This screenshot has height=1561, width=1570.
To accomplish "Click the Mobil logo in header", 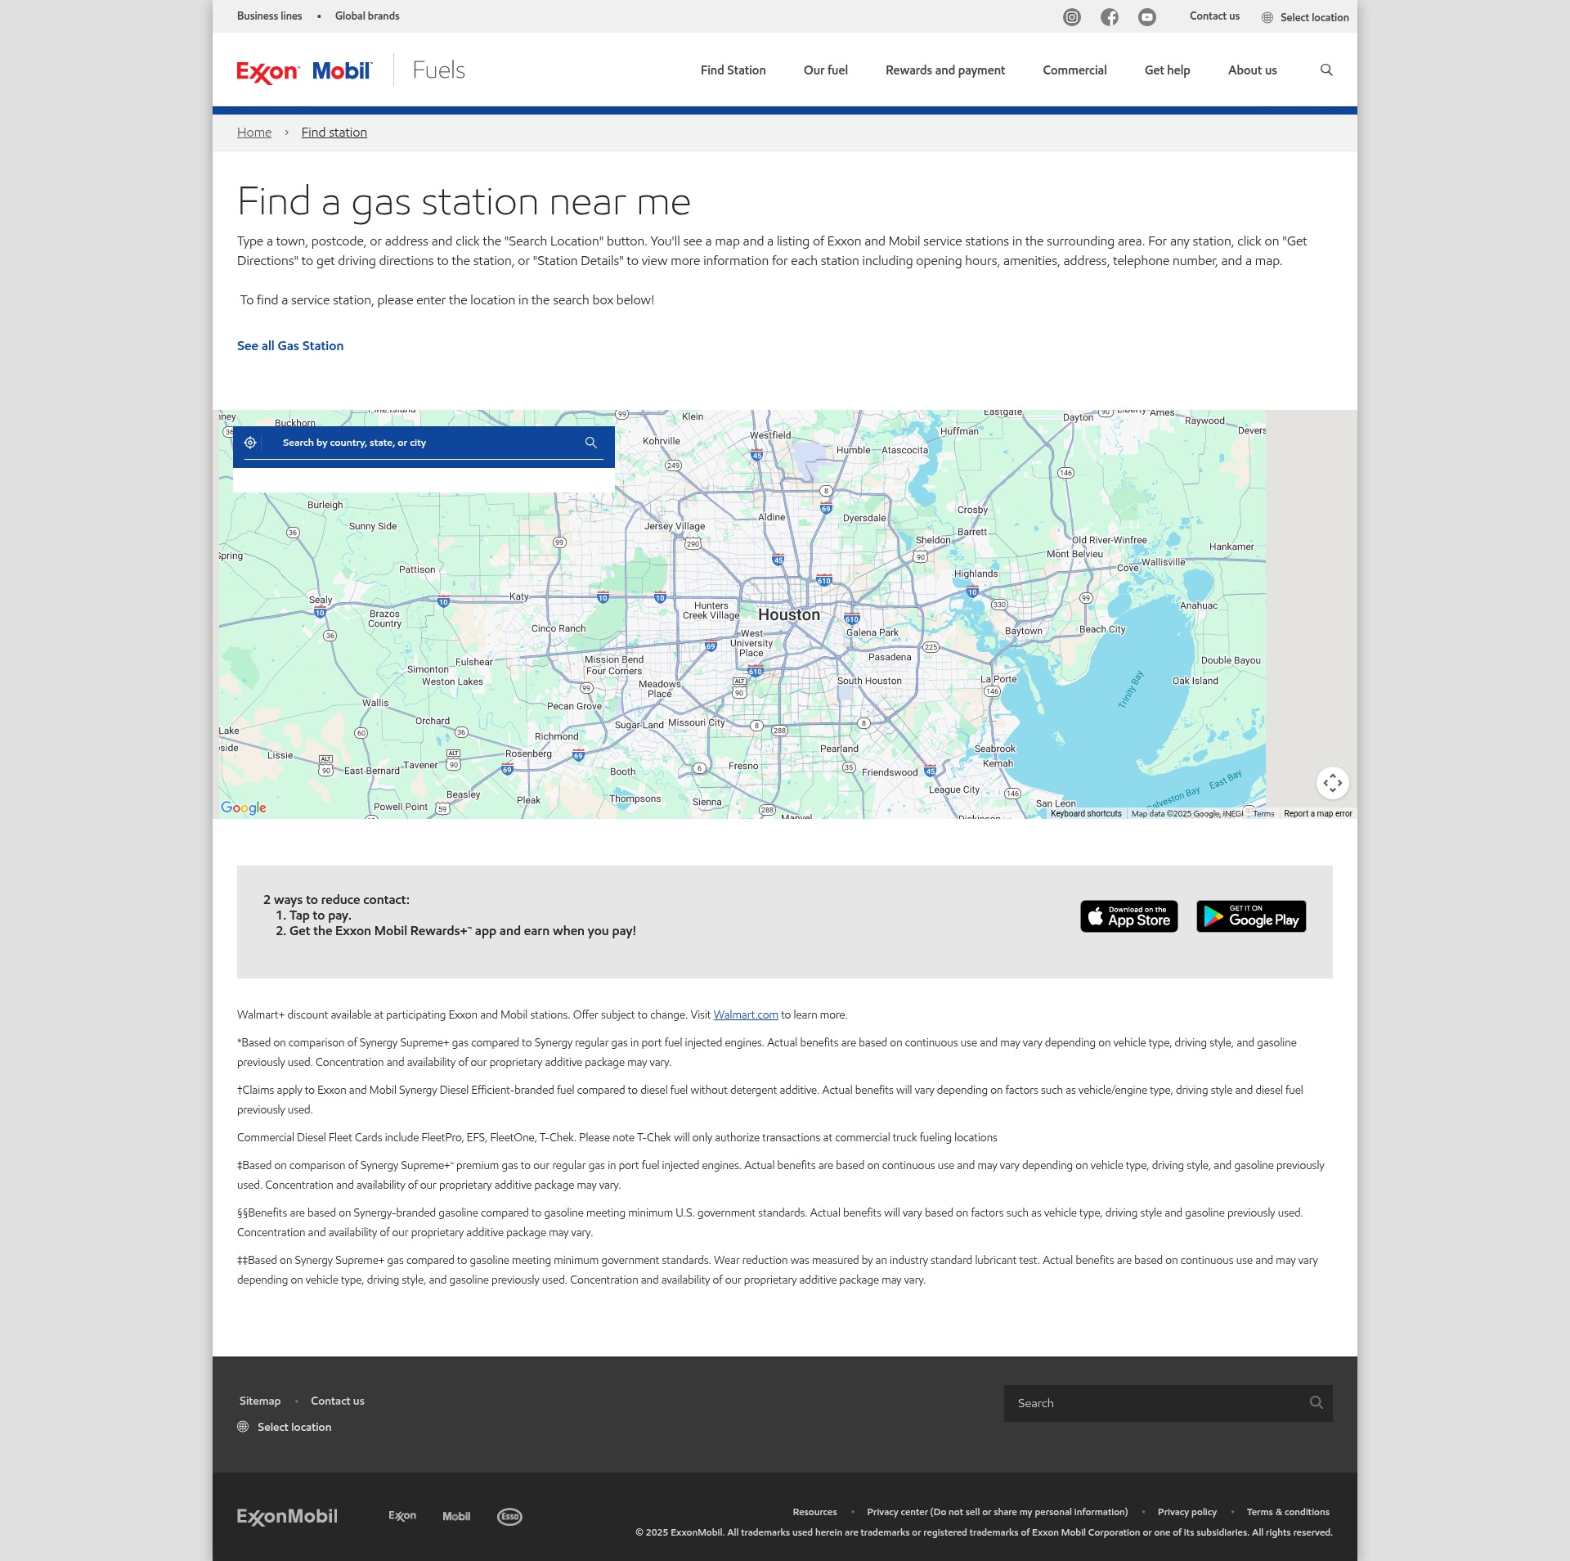I will (342, 71).
